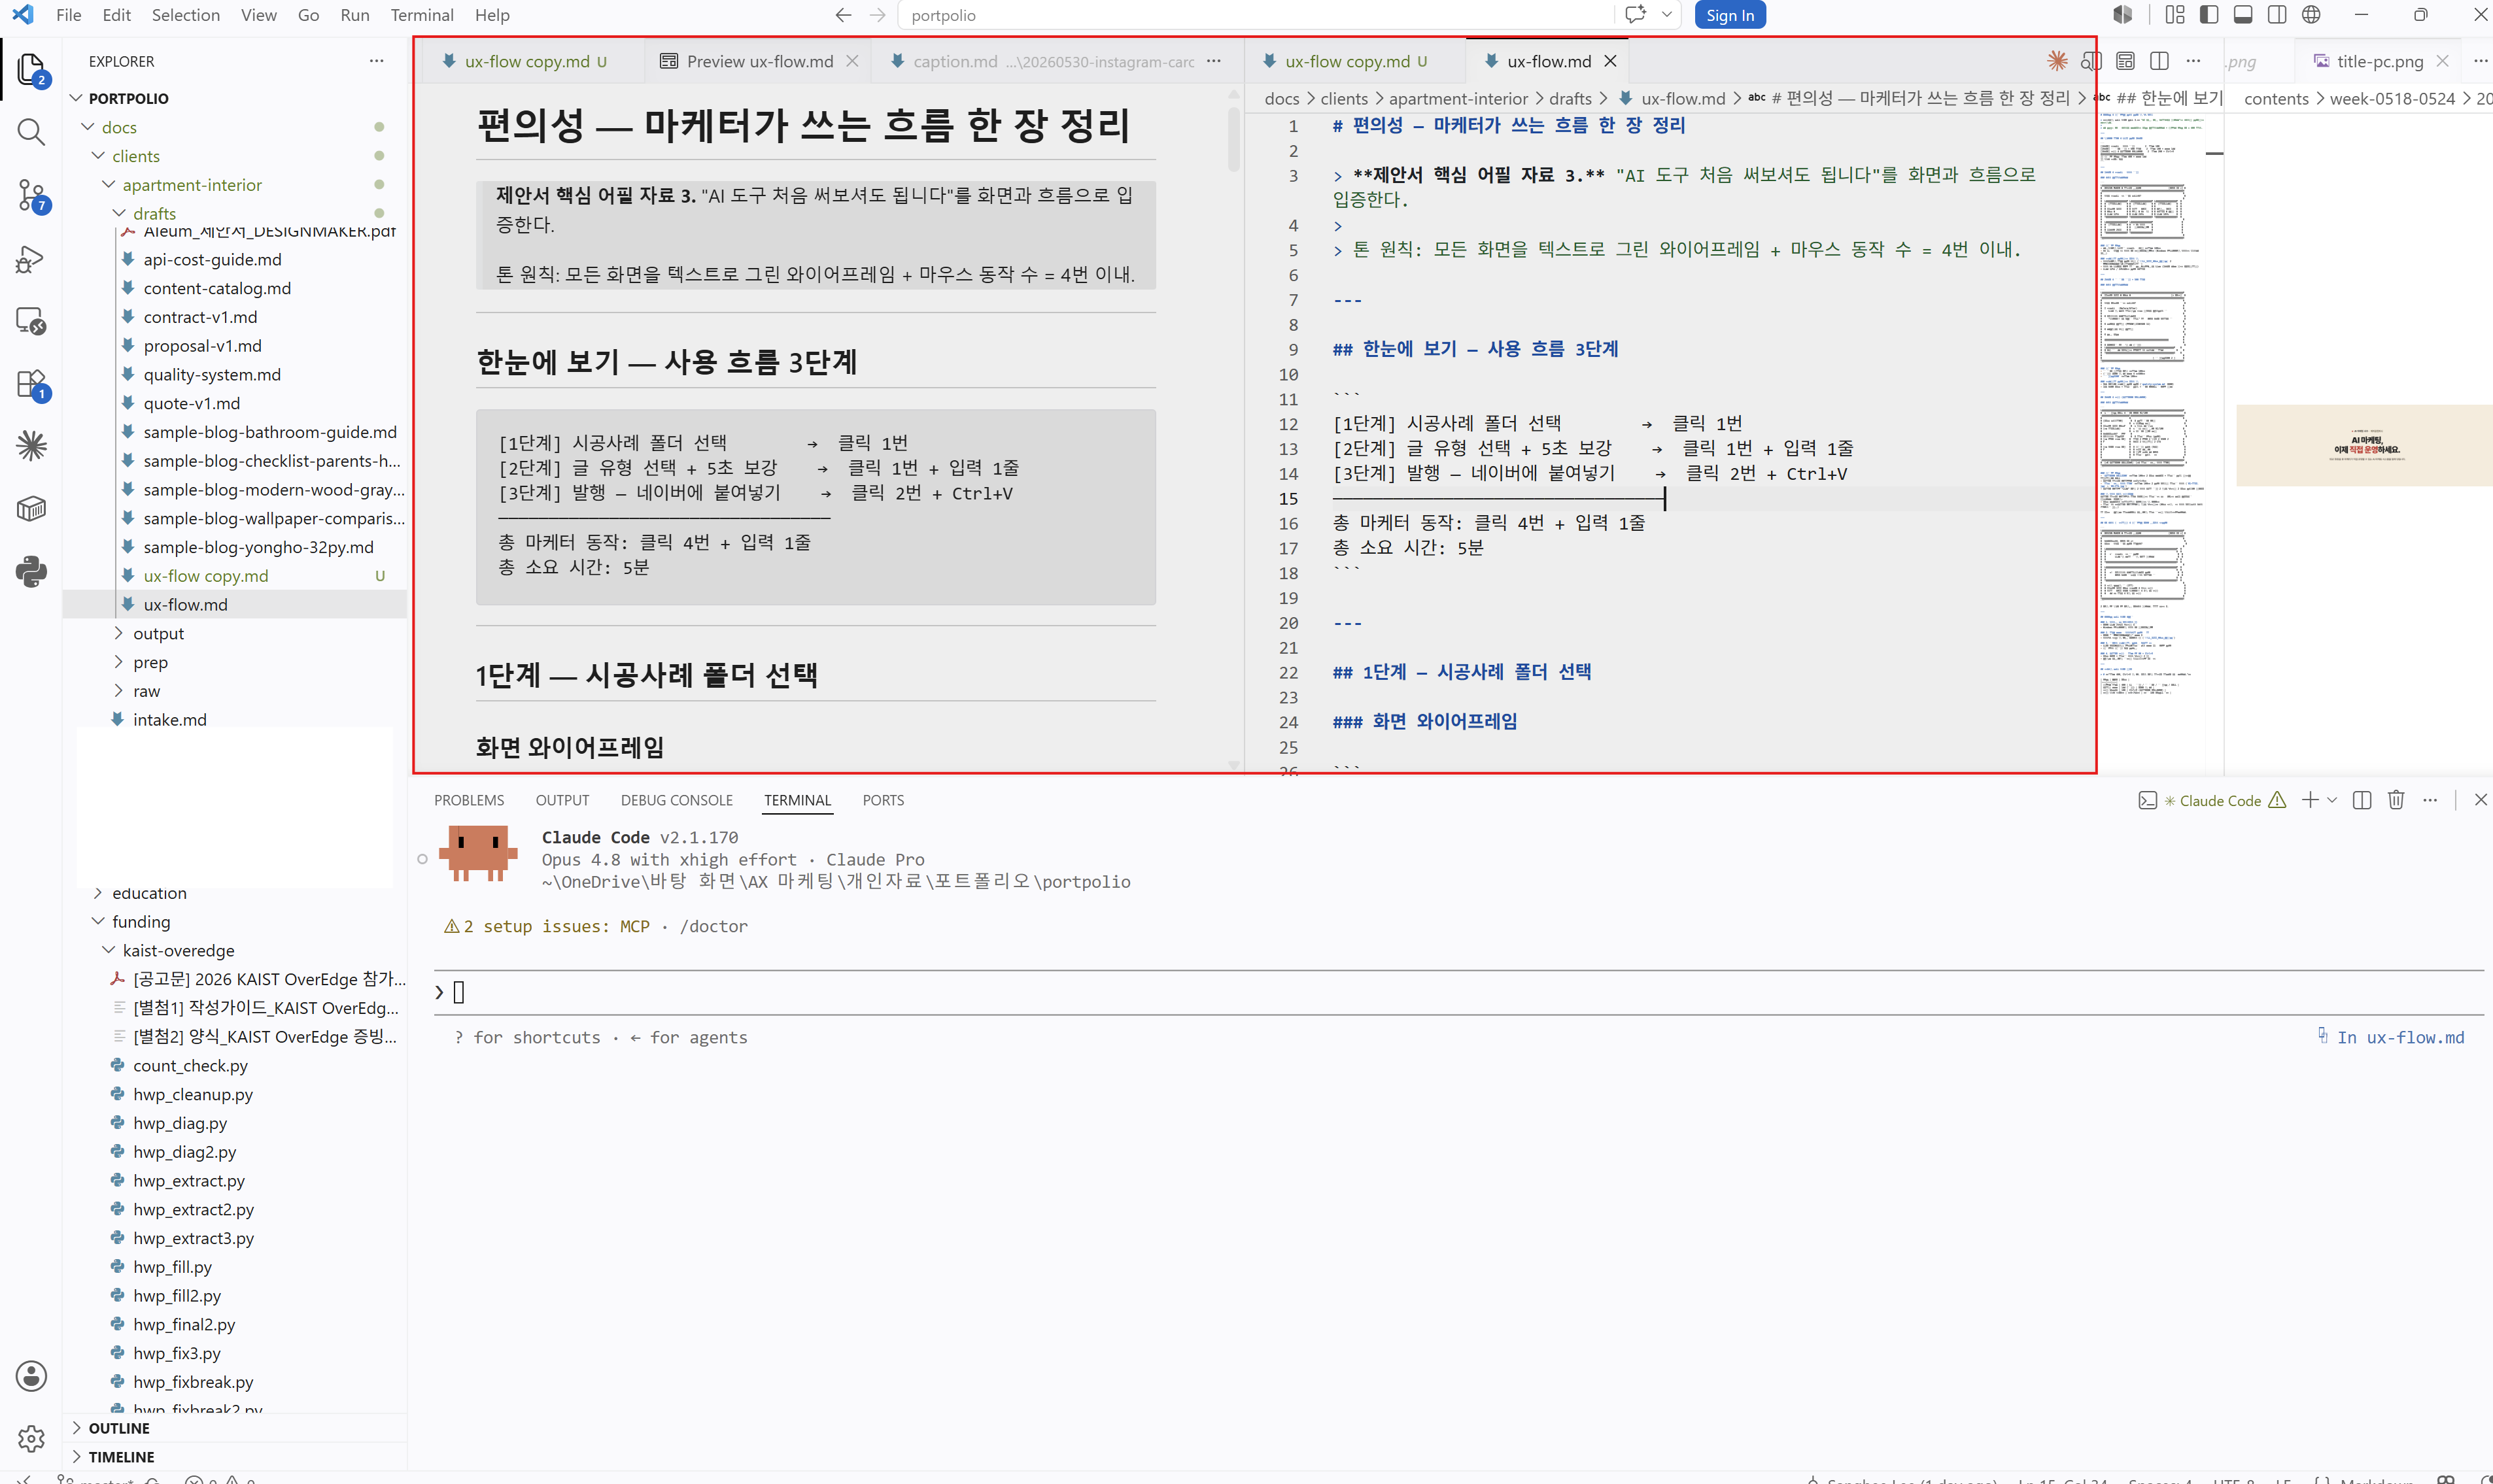Open the Manage gear icon
This screenshot has width=2493, height=1484.
coord(31,1438)
